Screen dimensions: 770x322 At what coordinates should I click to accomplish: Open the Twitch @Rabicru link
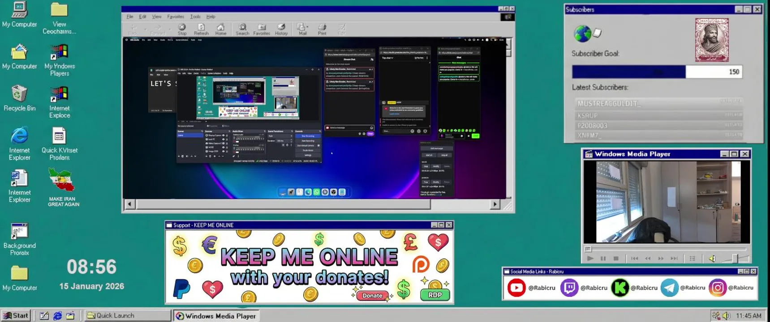pyautogui.click(x=584, y=288)
